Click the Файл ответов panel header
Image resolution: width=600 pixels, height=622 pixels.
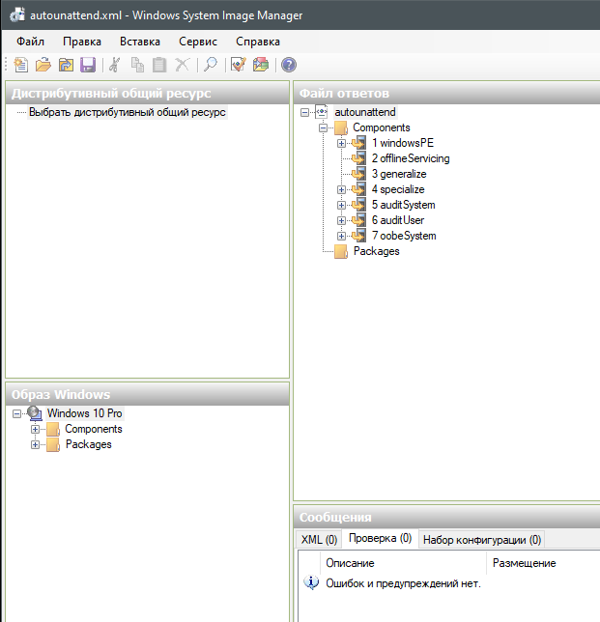coord(446,93)
